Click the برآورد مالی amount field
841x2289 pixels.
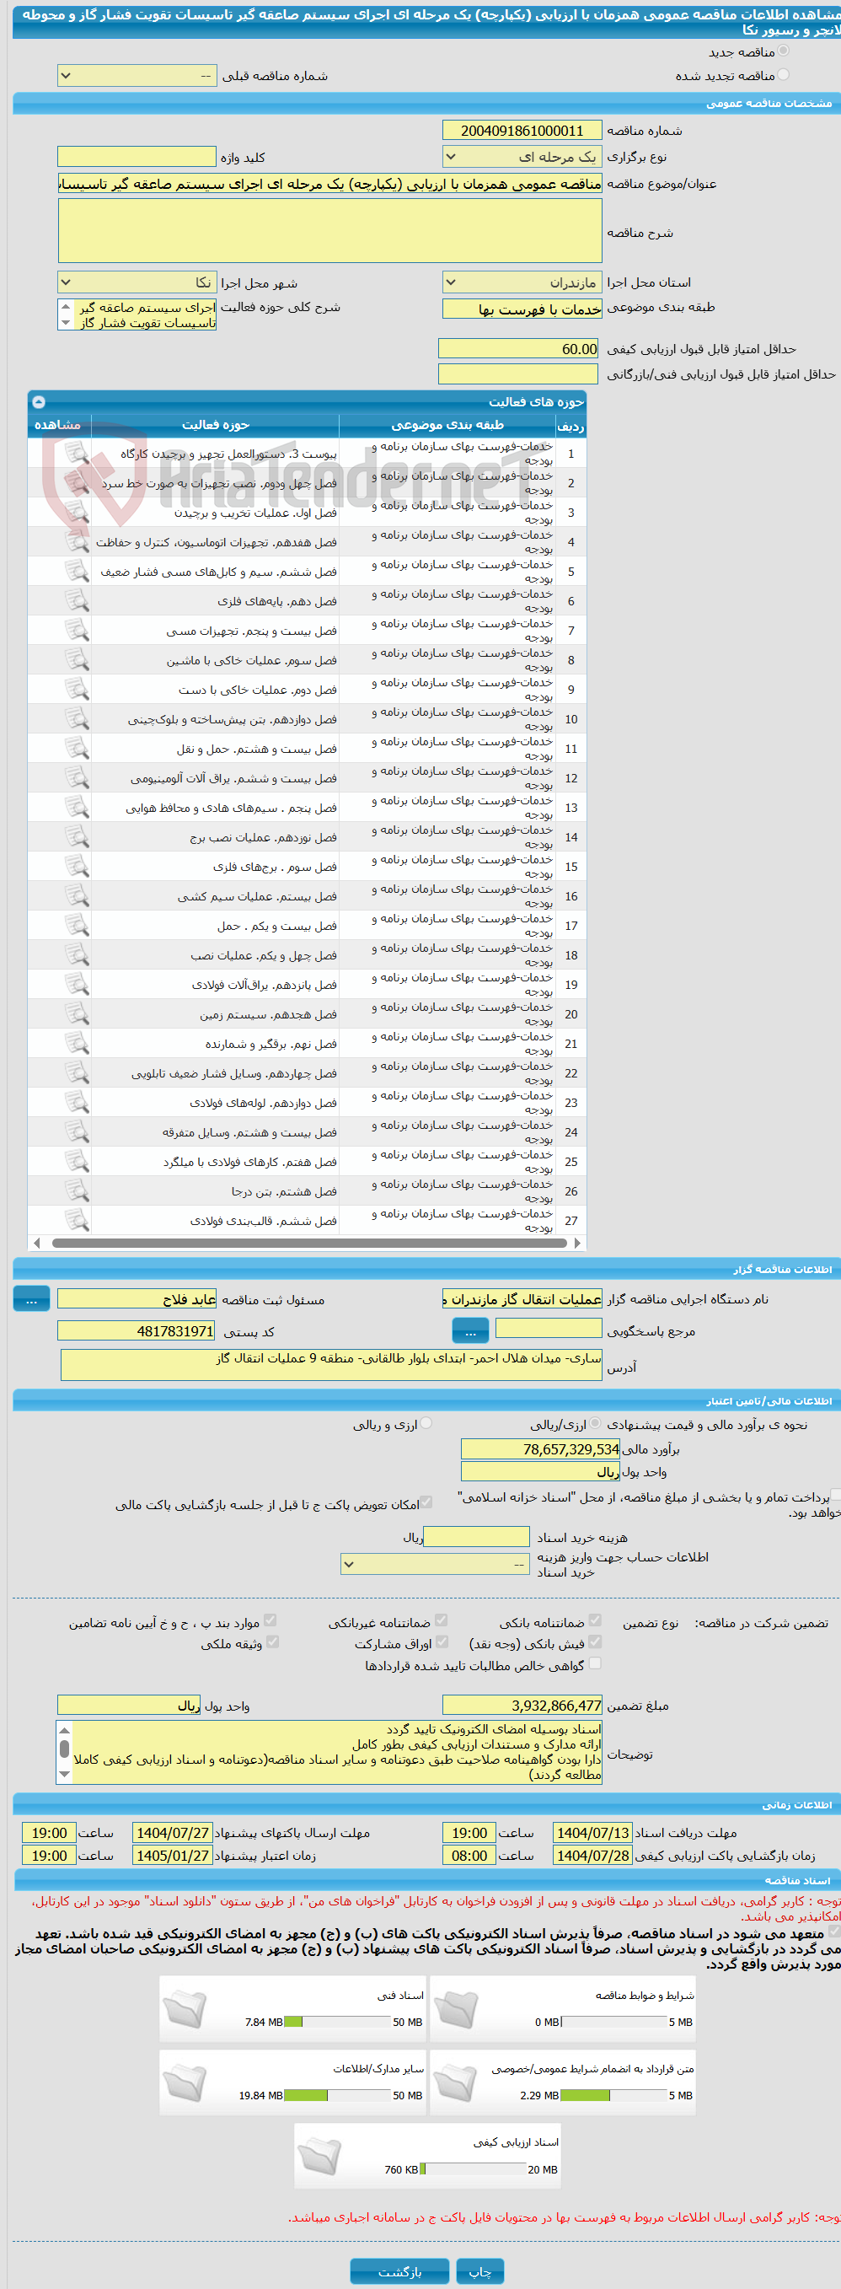click(540, 1449)
